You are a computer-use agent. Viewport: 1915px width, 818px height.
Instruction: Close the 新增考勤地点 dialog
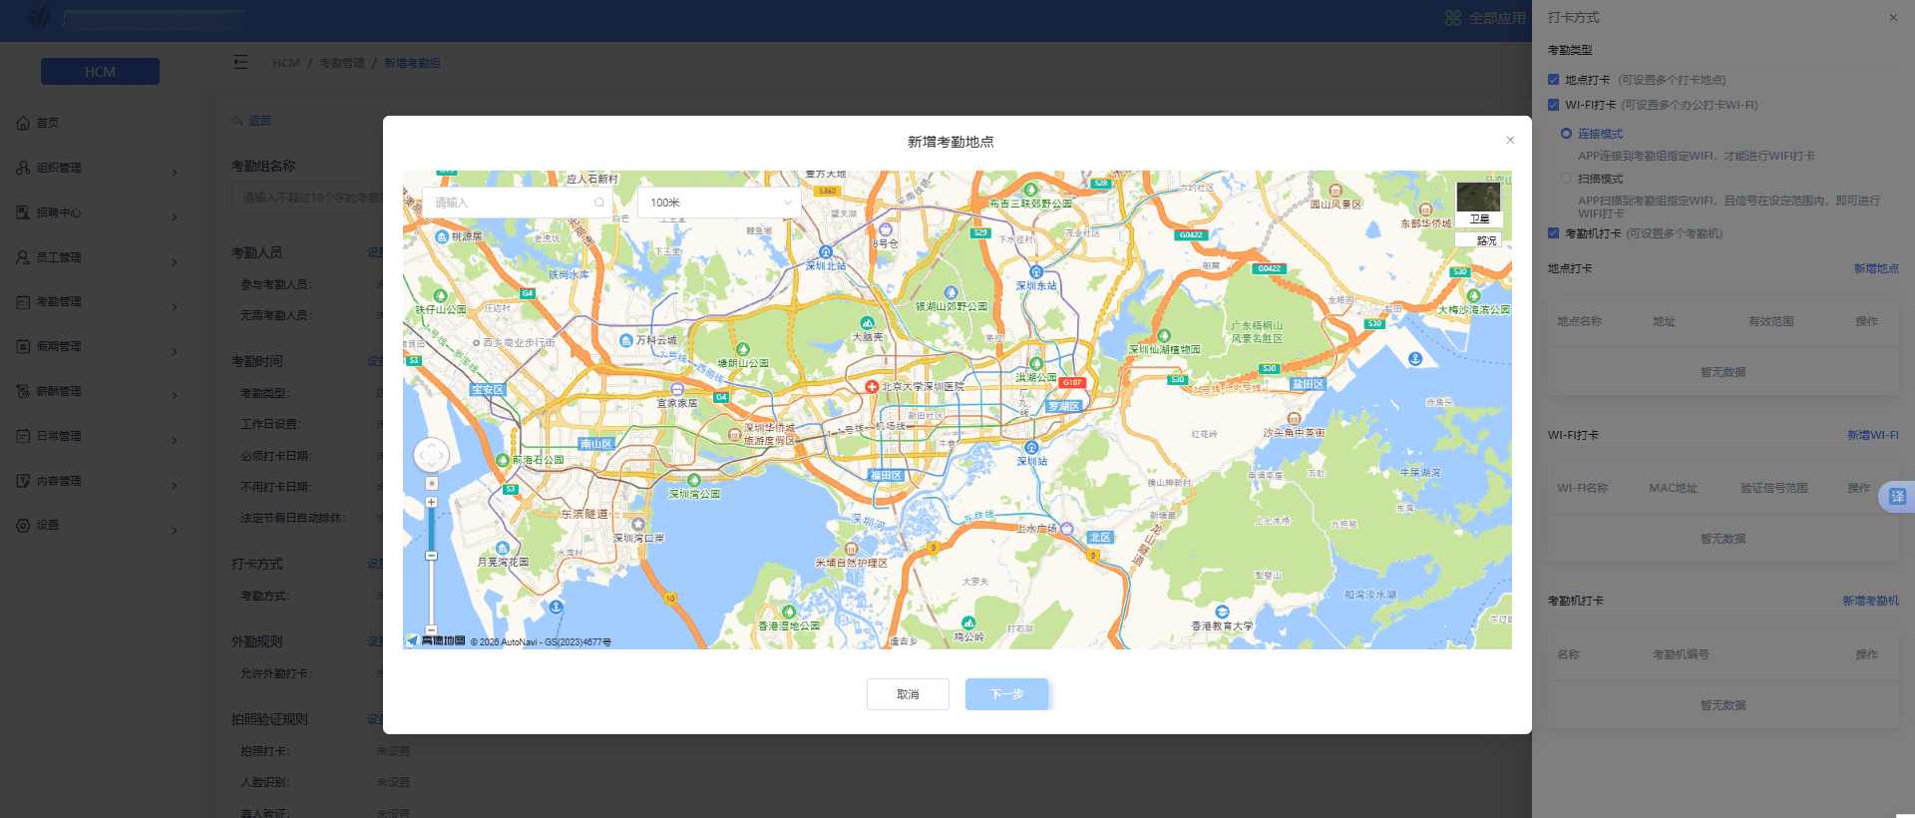tap(1510, 141)
